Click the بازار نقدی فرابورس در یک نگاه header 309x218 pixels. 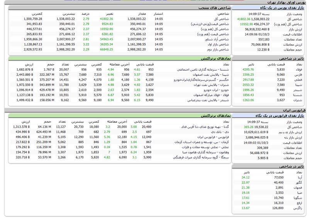tap(280, 116)
